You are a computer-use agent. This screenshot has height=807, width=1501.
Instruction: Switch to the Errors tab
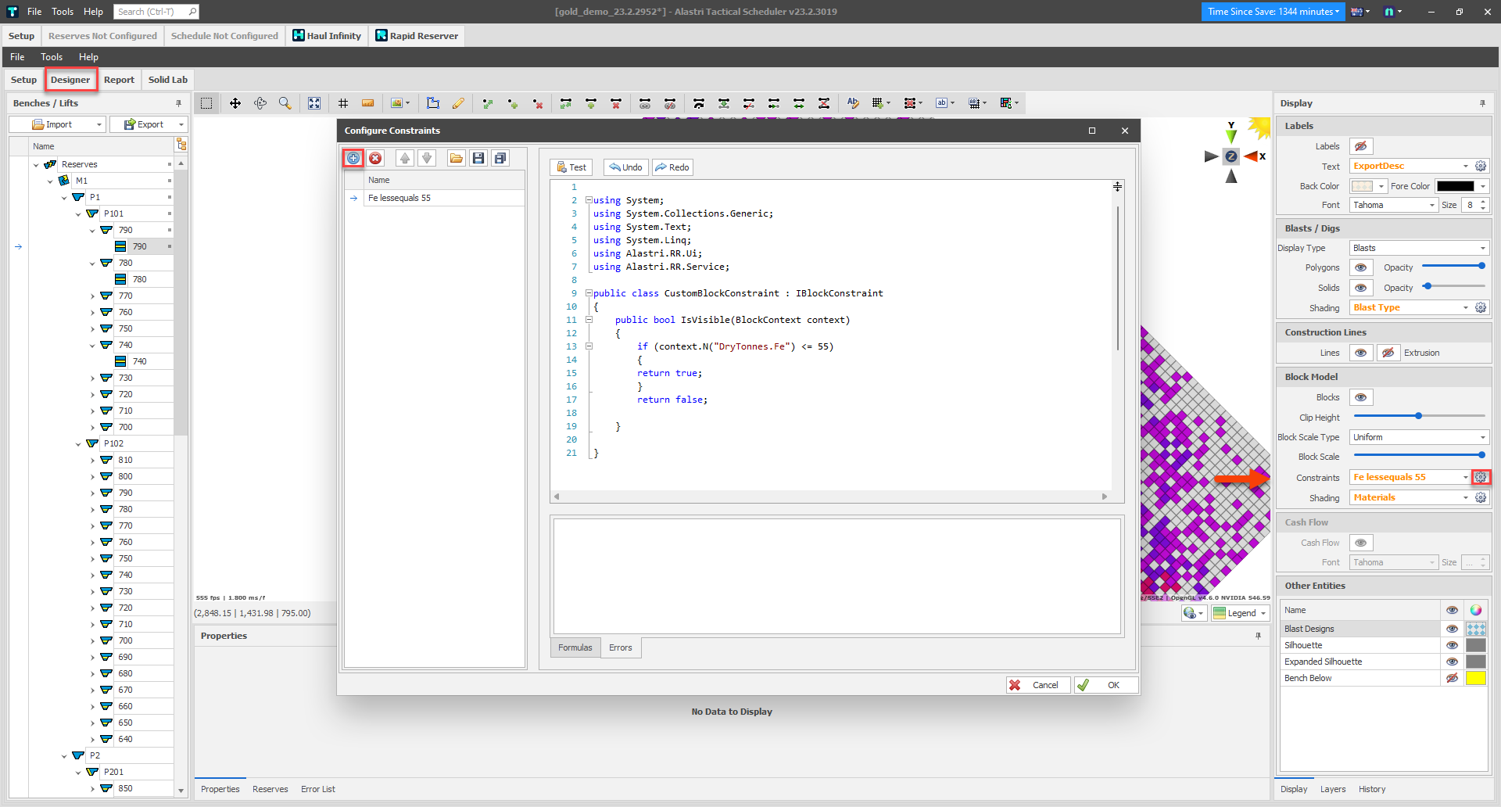(620, 647)
